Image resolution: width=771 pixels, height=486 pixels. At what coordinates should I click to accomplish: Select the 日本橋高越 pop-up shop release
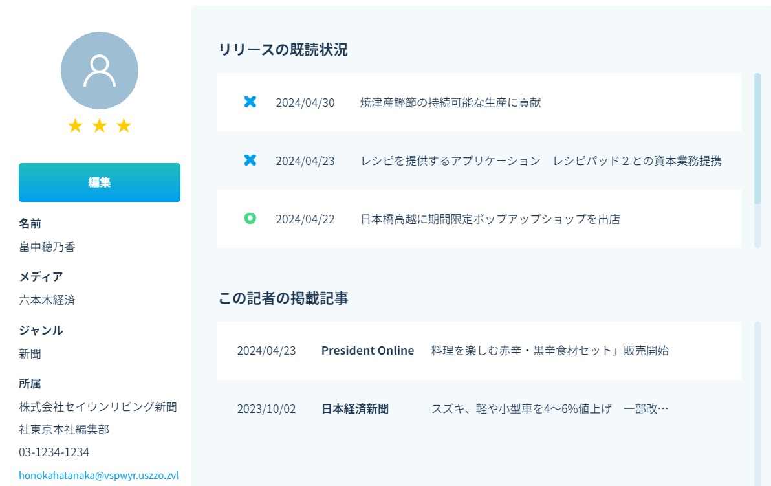click(490, 219)
